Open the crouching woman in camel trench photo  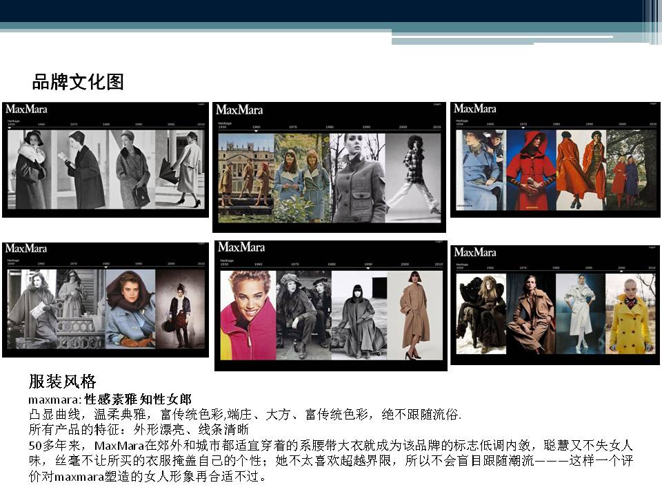pos(531,314)
